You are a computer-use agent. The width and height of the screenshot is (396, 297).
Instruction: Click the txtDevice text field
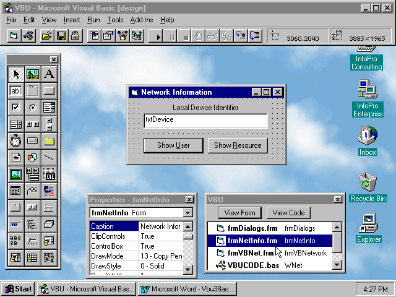point(205,120)
